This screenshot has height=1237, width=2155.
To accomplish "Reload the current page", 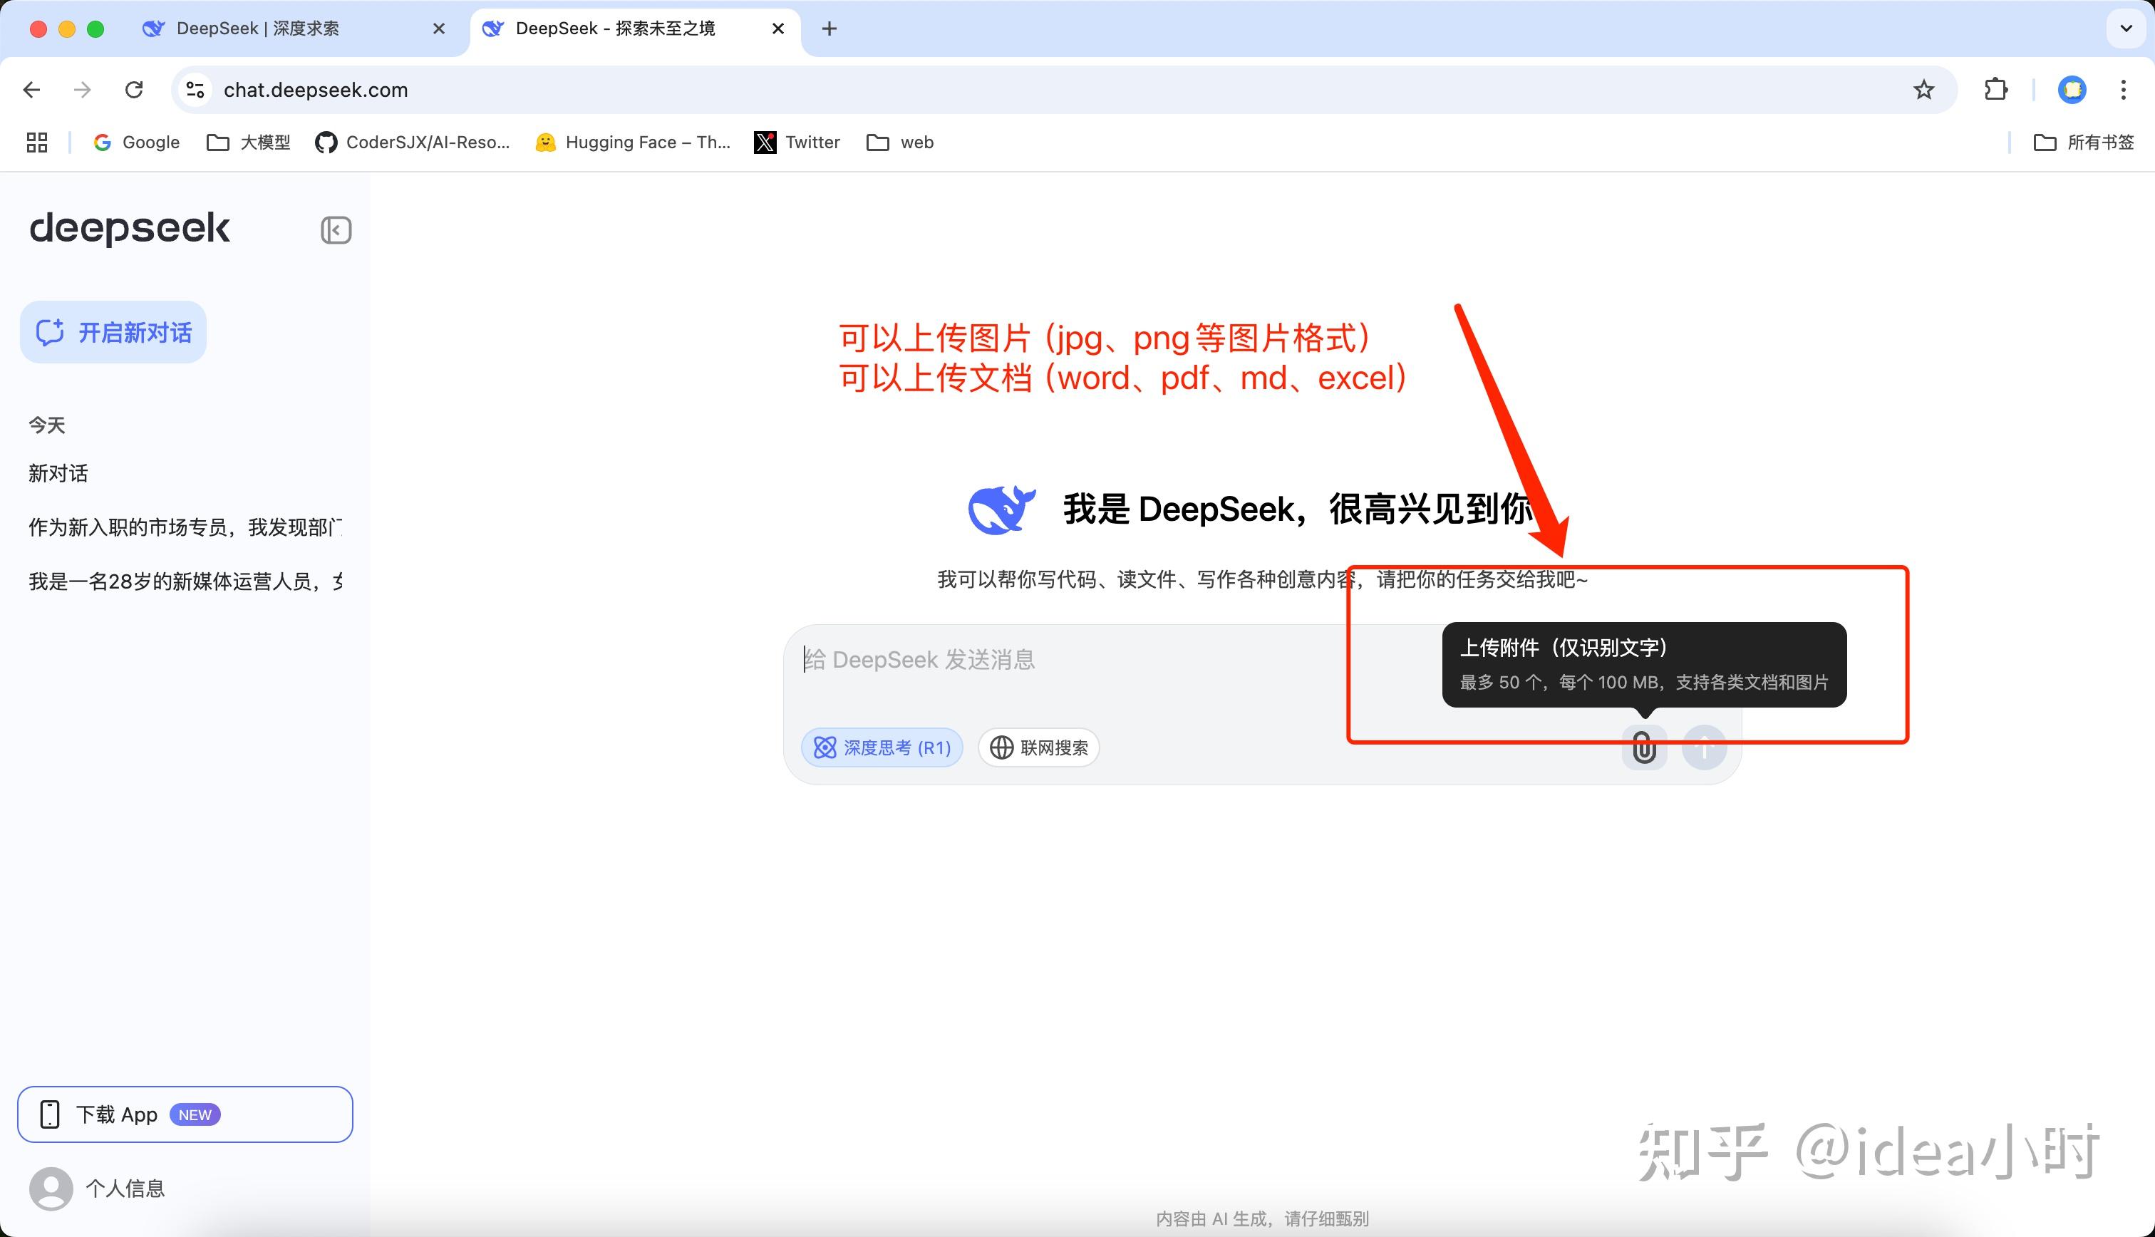I will [x=133, y=90].
